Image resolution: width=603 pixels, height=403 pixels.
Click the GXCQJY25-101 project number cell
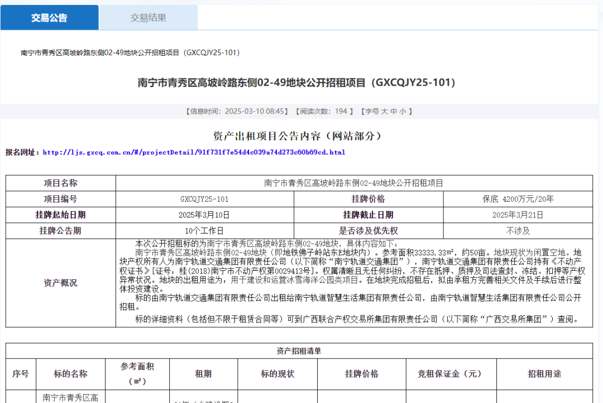click(x=204, y=199)
